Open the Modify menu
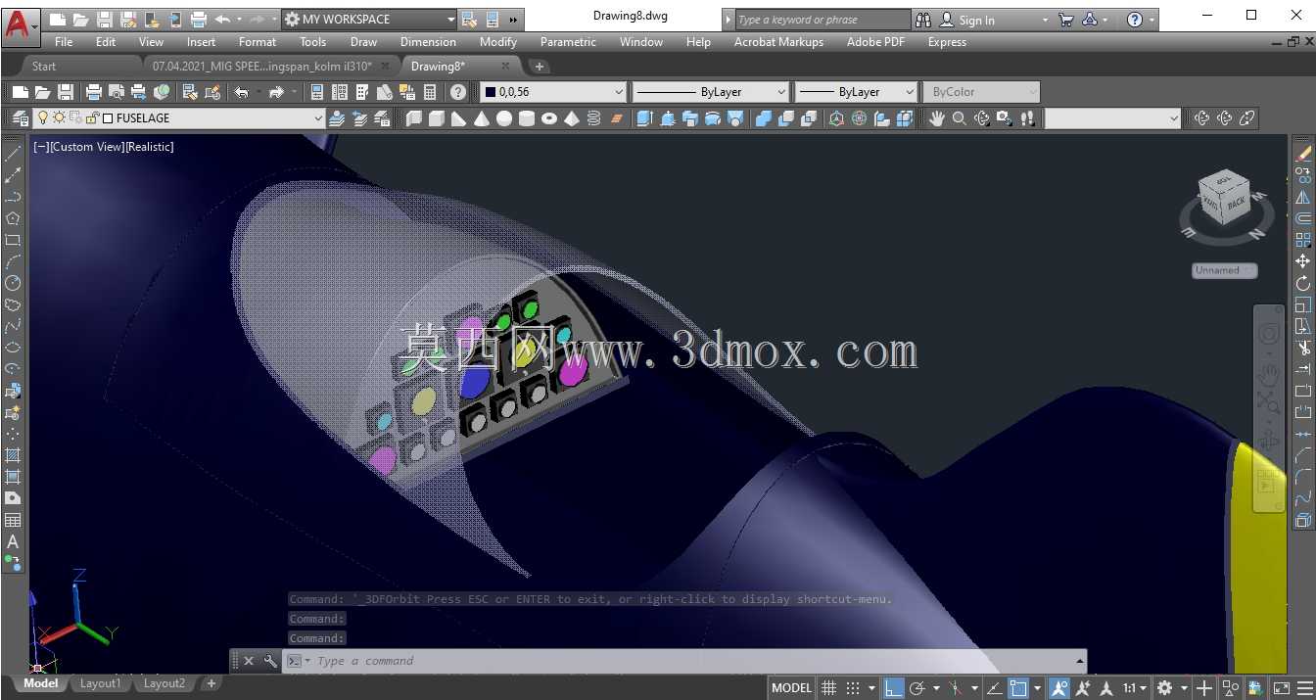The height and width of the screenshot is (700, 1316). pyautogui.click(x=497, y=42)
